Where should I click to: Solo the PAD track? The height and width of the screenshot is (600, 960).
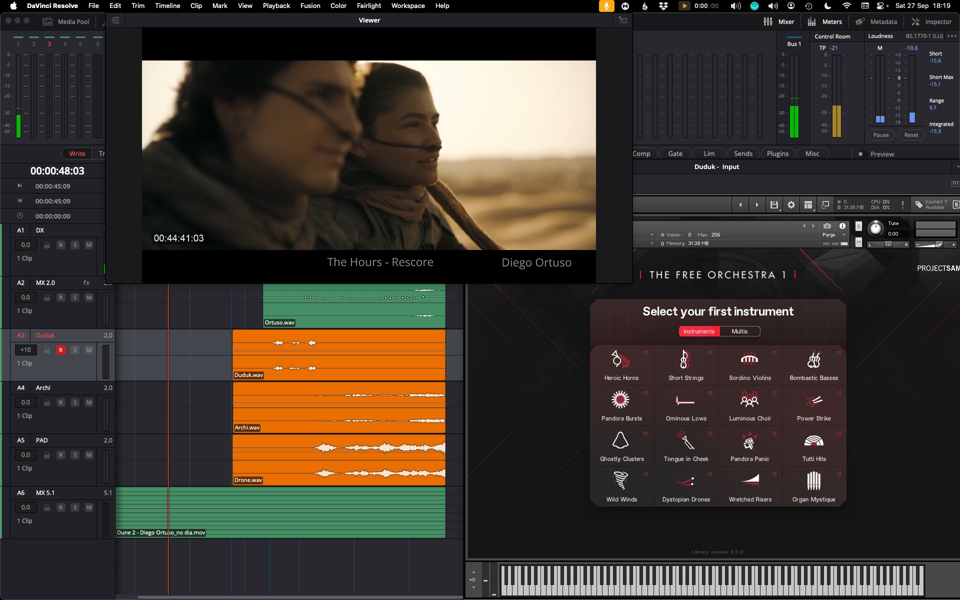(x=74, y=455)
